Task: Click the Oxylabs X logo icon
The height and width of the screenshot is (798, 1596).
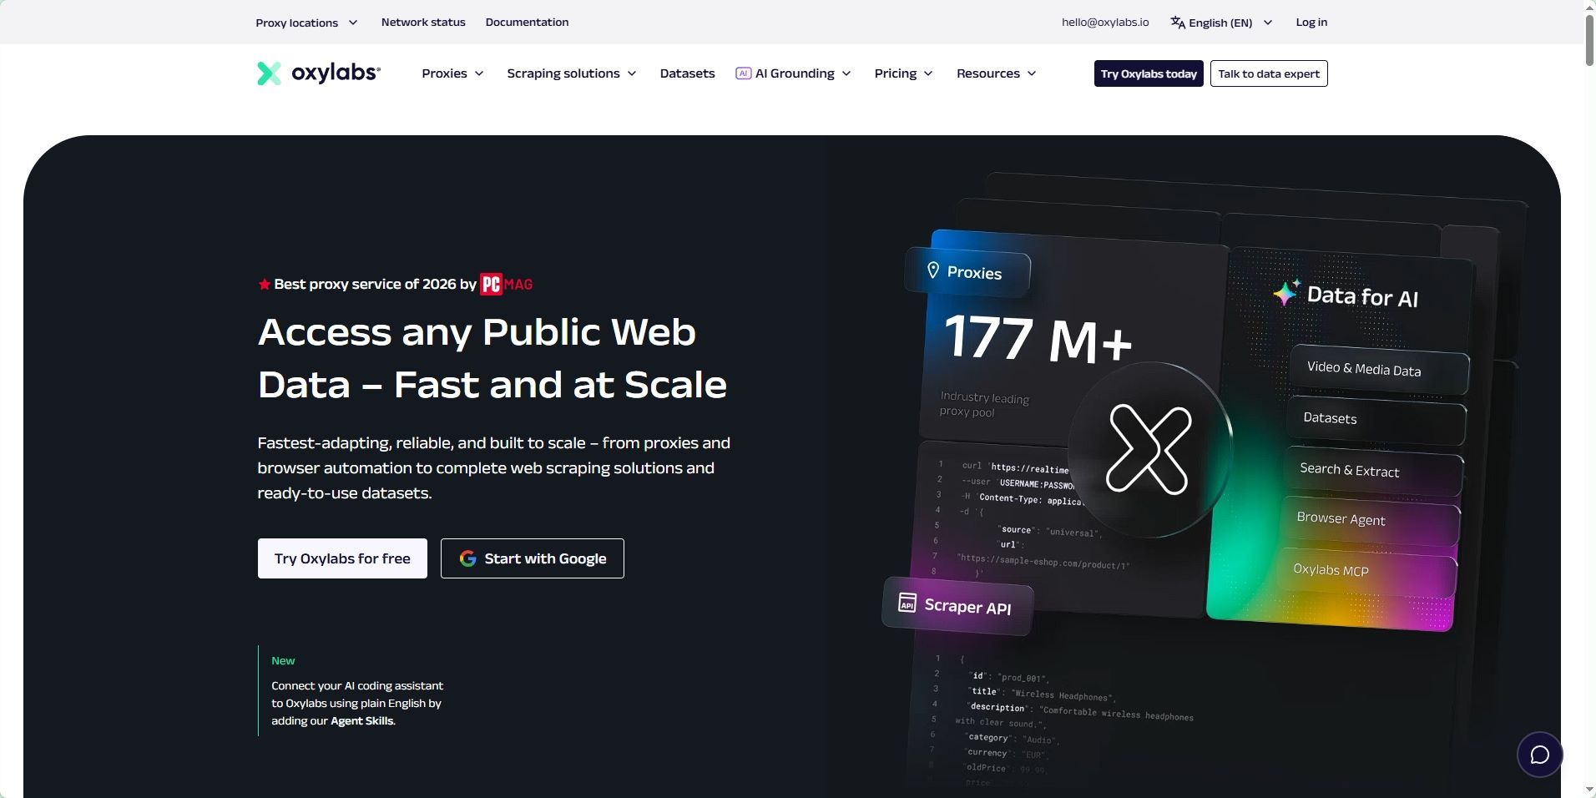Action: coord(269,73)
